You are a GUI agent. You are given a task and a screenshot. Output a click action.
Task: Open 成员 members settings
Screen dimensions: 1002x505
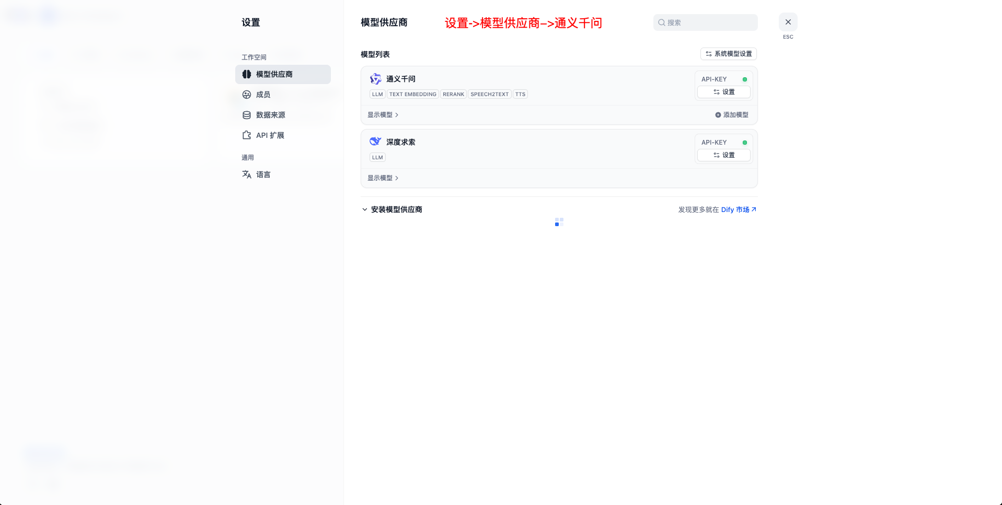pos(283,95)
